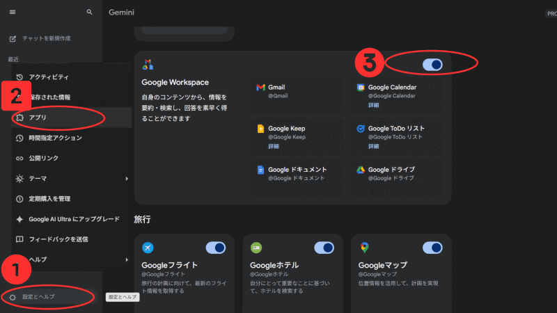
Task: Click the 旅行 section heading
Action: [x=142, y=219]
